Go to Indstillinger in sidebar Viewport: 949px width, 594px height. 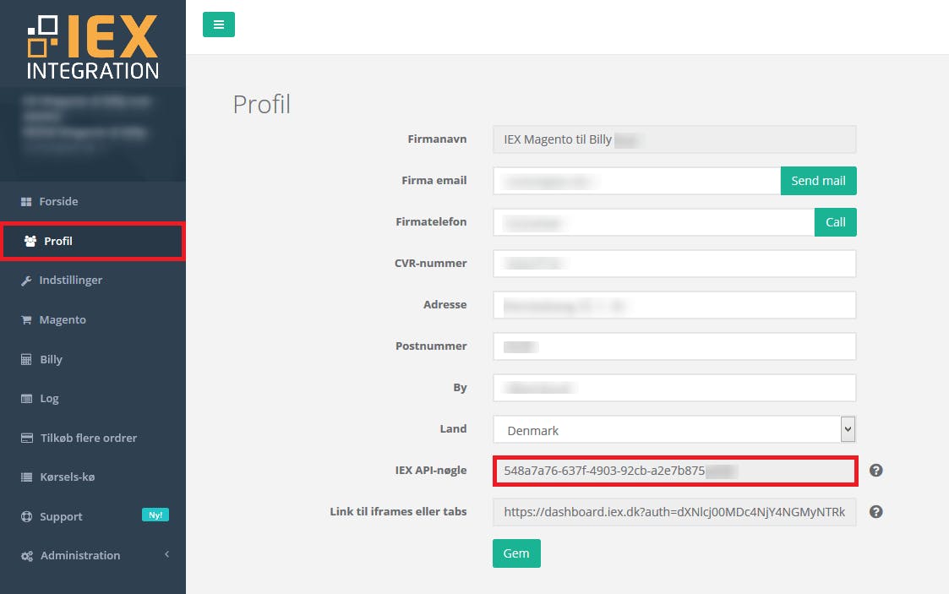tap(93, 280)
